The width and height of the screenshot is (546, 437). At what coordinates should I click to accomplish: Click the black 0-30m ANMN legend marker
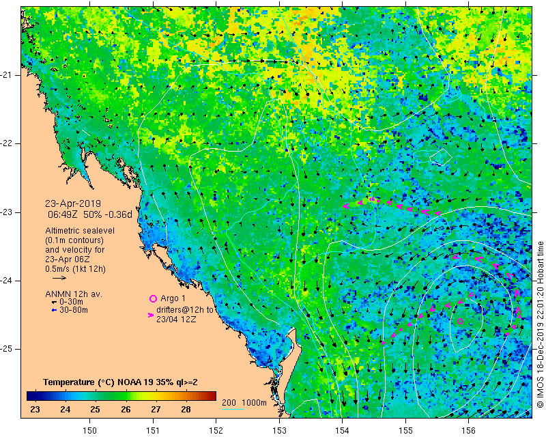pos(54,302)
